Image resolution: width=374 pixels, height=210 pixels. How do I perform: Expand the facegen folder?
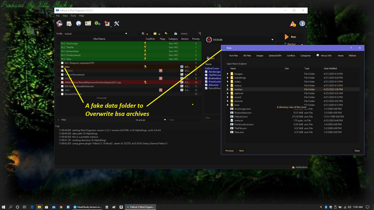[228, 74]
